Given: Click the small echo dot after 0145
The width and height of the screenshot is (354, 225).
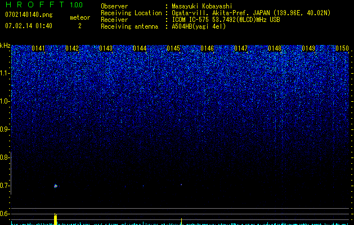Looking at the screenshot, I should [x=181, y=185].
